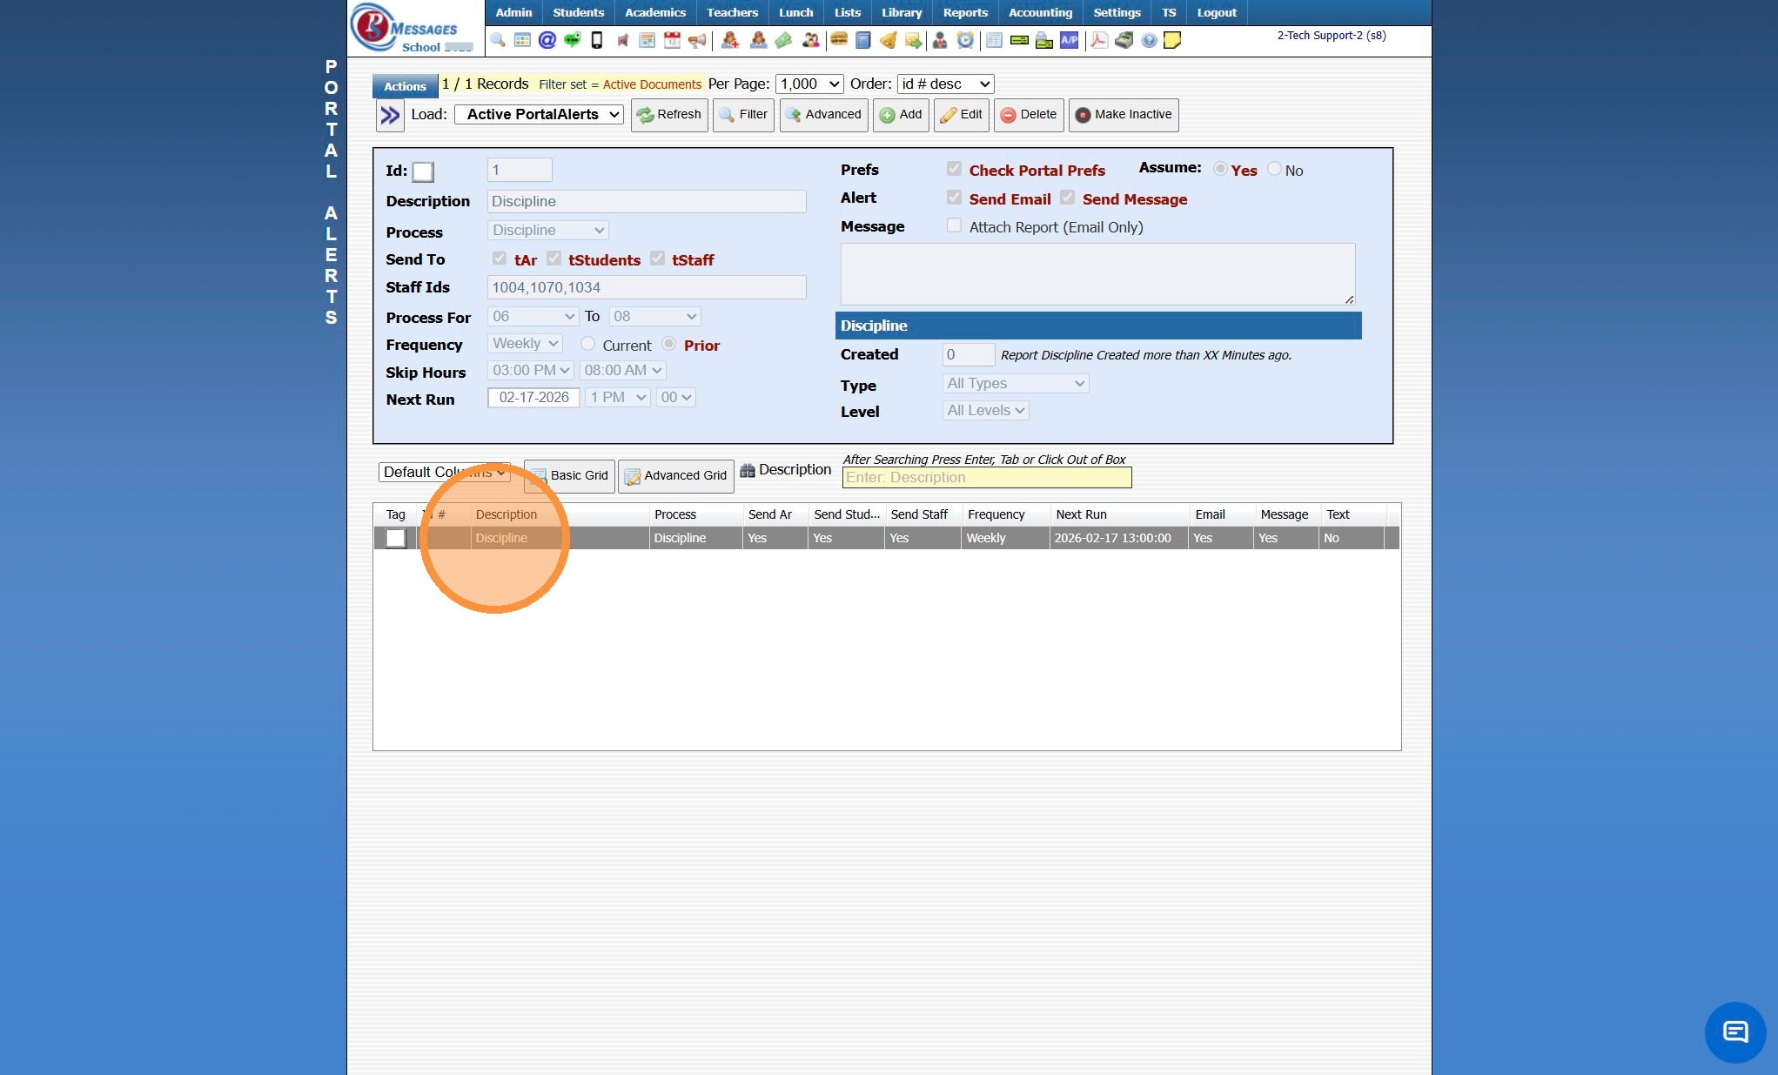Toggle the Id checkbox
This screenshot has width=1778, height=1075.
click(x=423, y=171)
